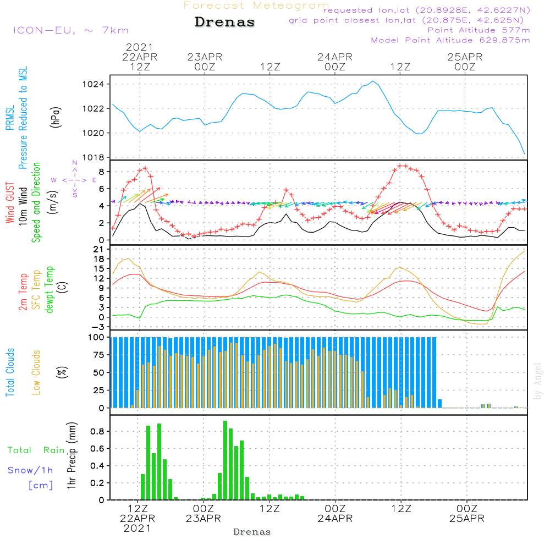This screenshot has height=550, width=550.
Task: Click the 'by Angel' watermark on the right edge
Action: [538, 381]
